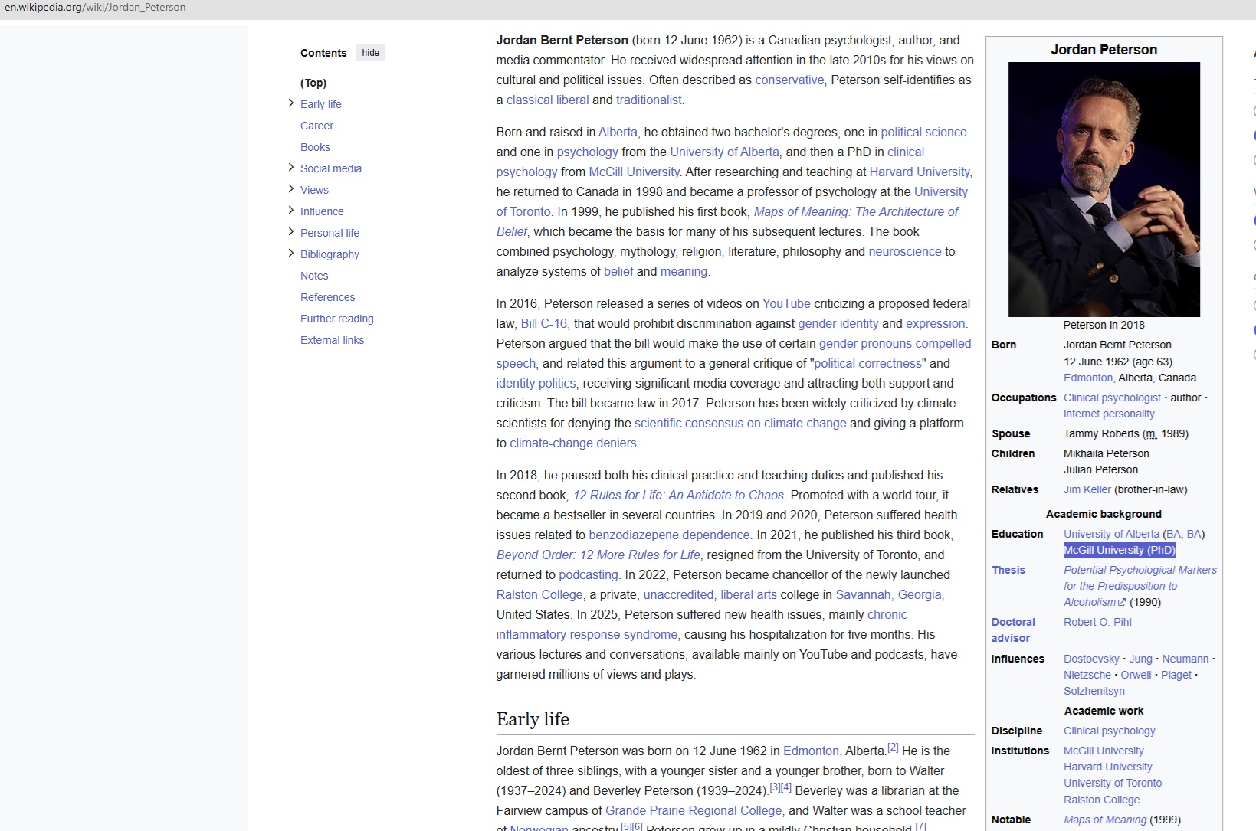The image size is (1256, 831).
Task: Open the Neumann link under Influences
Action: 1185,659
